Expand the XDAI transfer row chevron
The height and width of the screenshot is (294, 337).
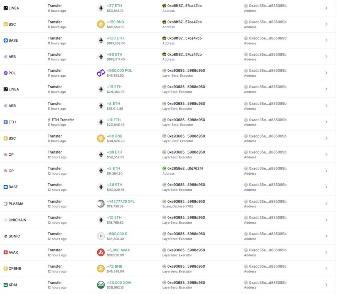click(x=326, y=285)
